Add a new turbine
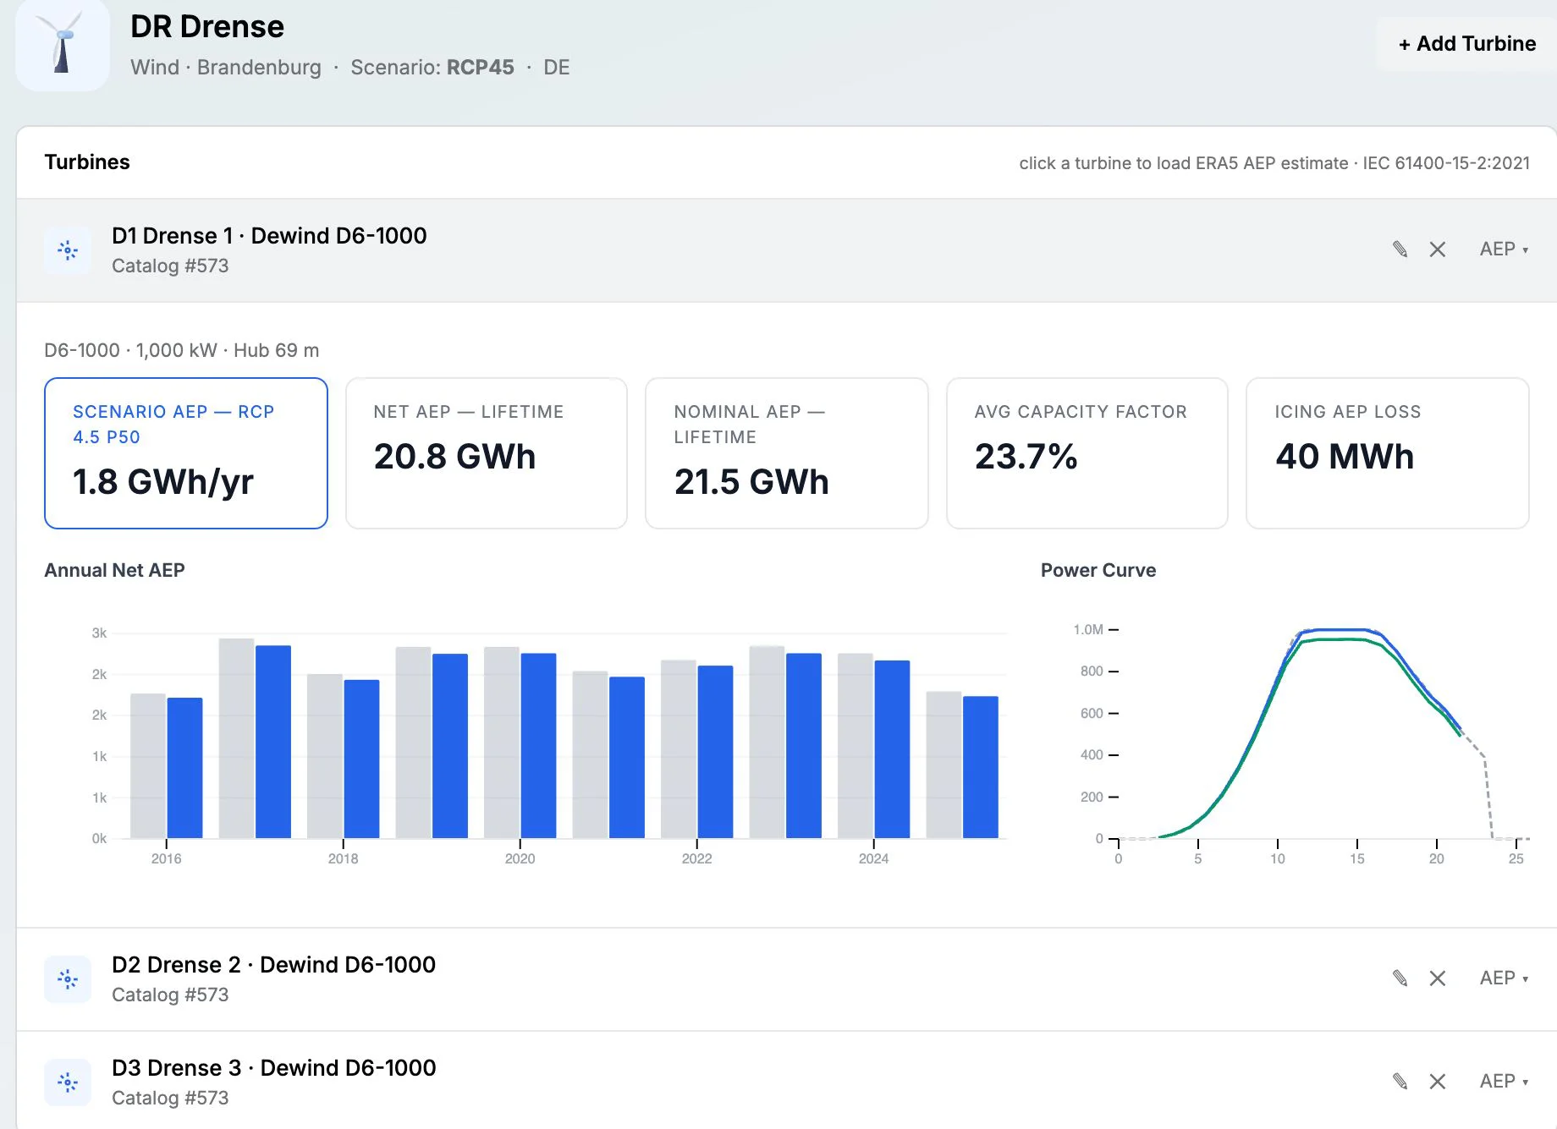1557x1129 pixels. pyautogui.click(x=1467, y=44)
